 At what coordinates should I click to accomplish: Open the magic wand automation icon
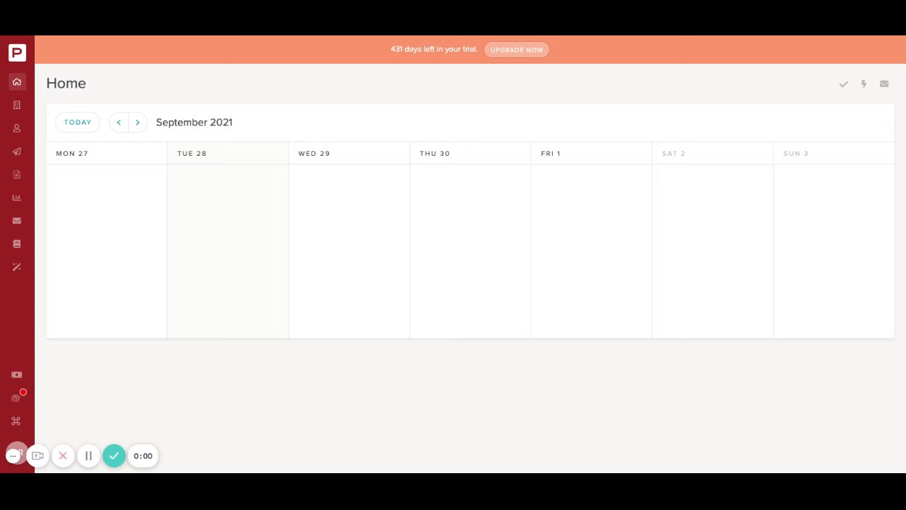17,267
